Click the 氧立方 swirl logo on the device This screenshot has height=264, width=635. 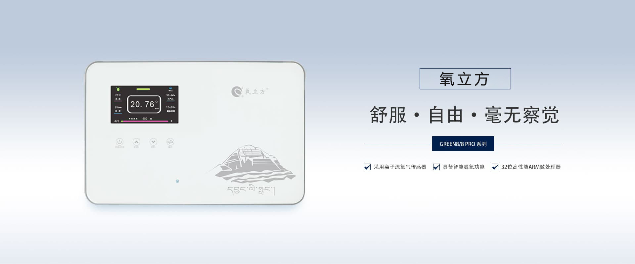tap(237, 91)
